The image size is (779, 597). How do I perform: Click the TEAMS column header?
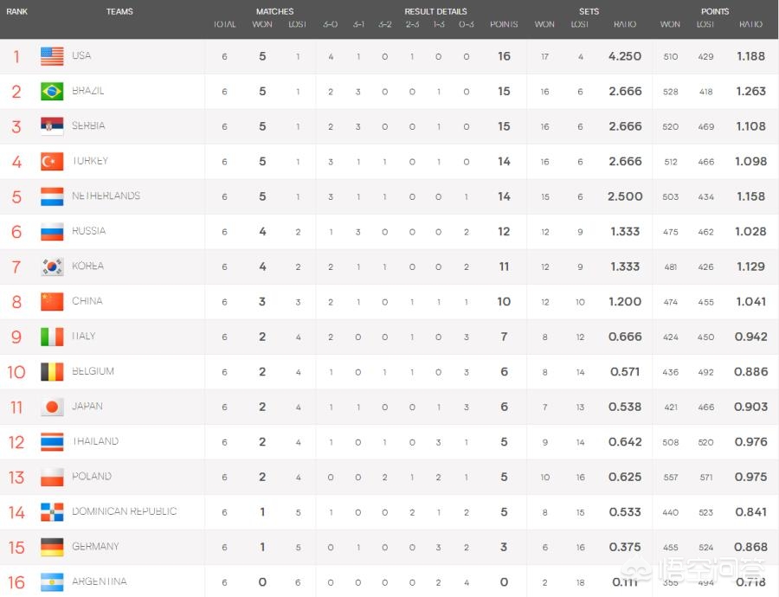click(119, 12)
